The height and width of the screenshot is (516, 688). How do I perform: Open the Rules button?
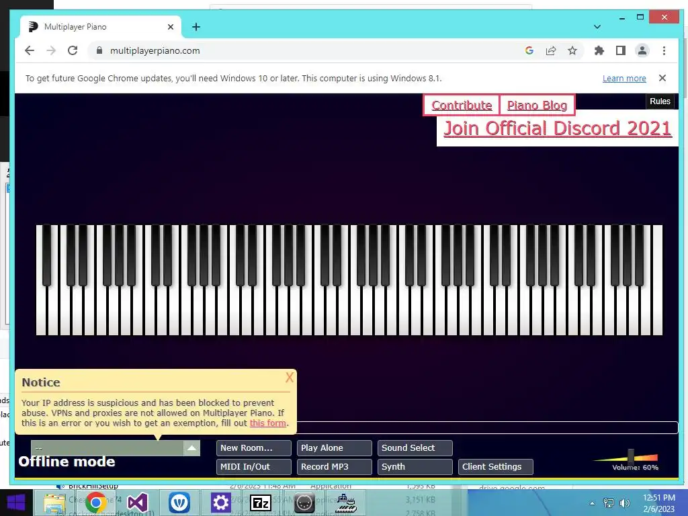point(660,101)
